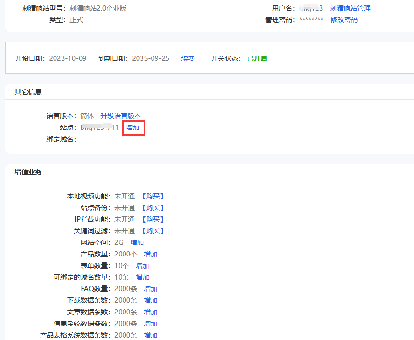Screen dimensions: 414x340
Task: Open the 刺猬响站管理 link
Action: (344, 8)
